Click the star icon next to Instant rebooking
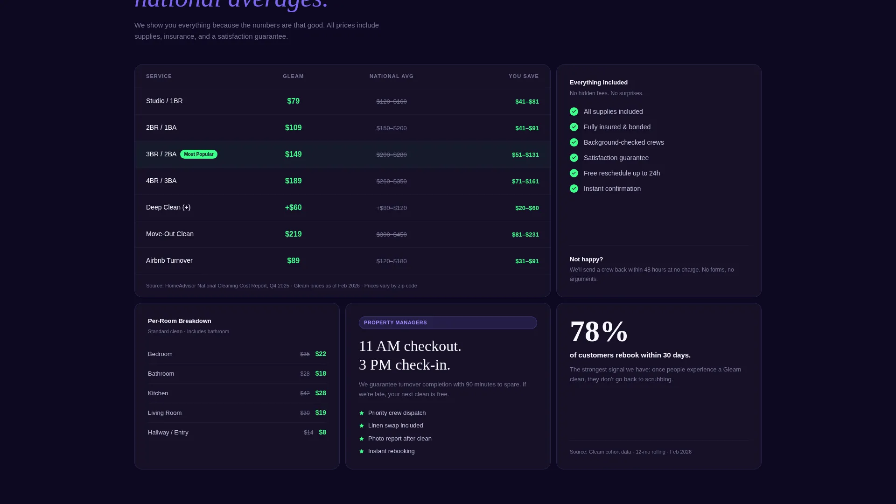 point(362,451)
